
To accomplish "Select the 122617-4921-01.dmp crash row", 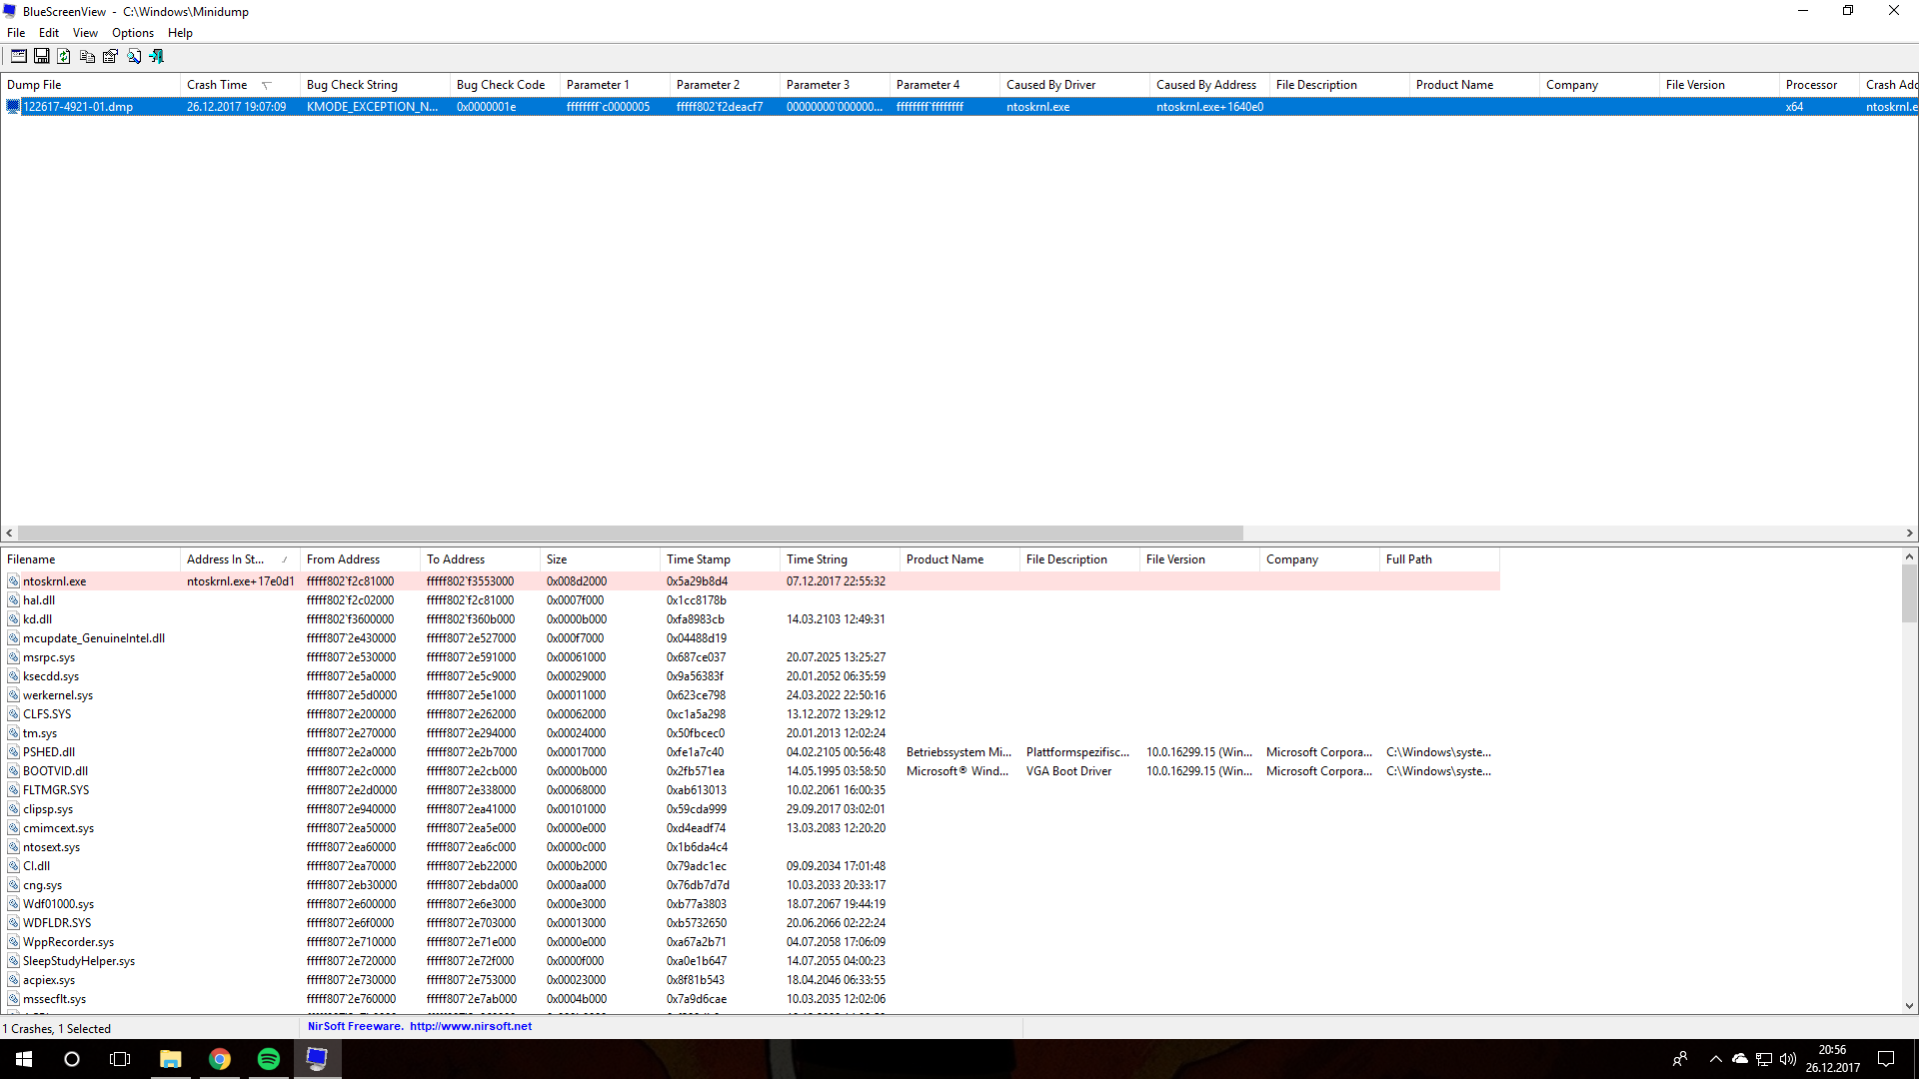I will [x=78, y=107].
